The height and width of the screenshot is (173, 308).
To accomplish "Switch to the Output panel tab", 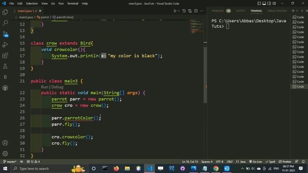I will (240, 11).
